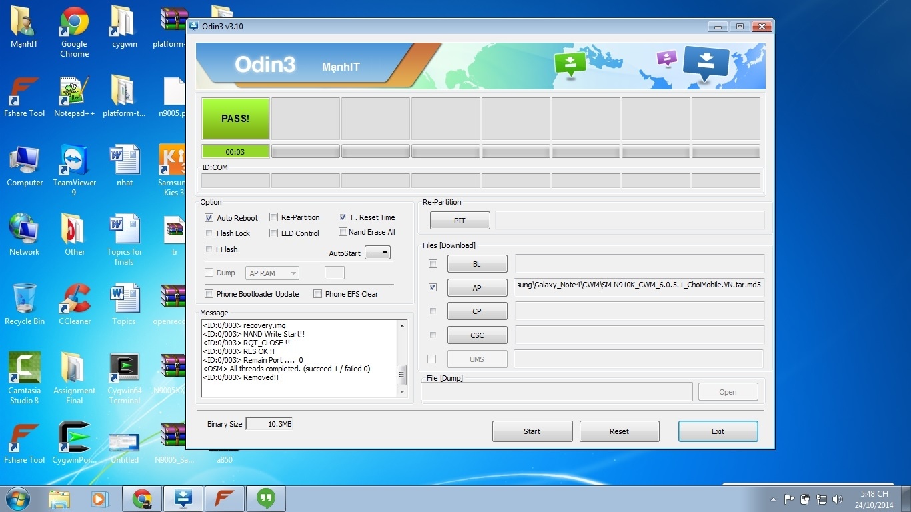Show hidden system tray icons arrow
This screenshot has height=512, width=911.
(773, 499)
